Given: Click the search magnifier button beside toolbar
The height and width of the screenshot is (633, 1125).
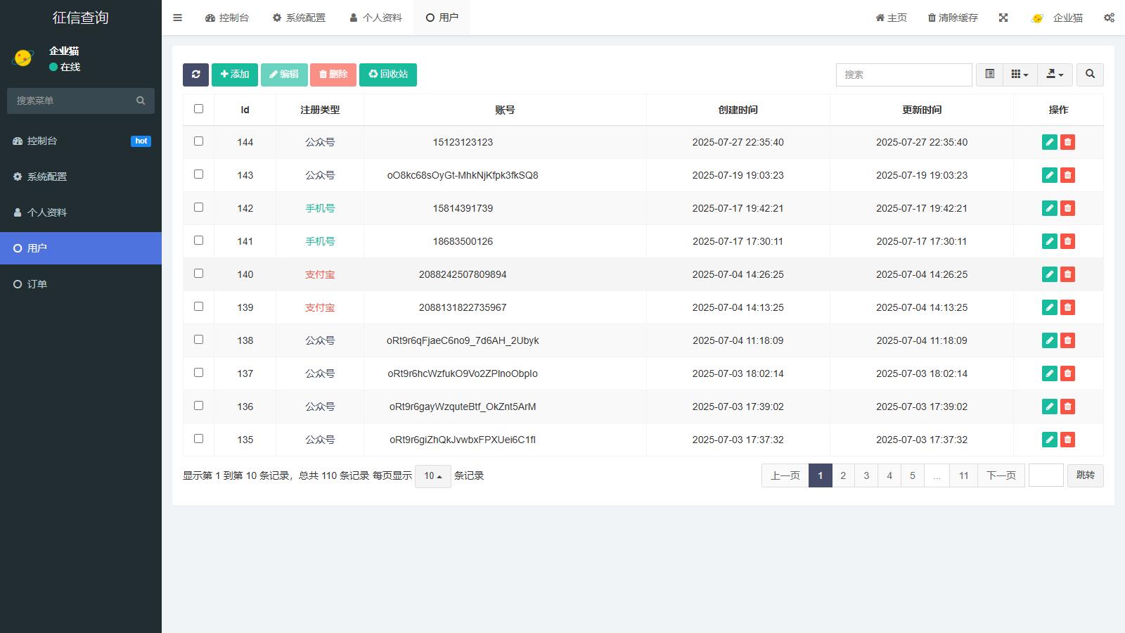Looking at the screenshot, I should point(1090,75).
